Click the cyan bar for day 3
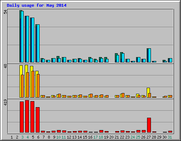Screen dimensions: 181x141 click(22, 37)
